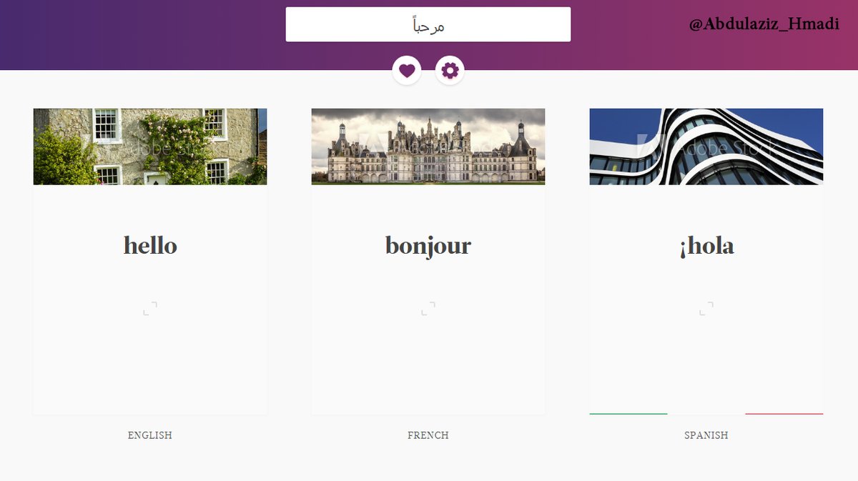Open settings with the gear icon

[450, 71]
